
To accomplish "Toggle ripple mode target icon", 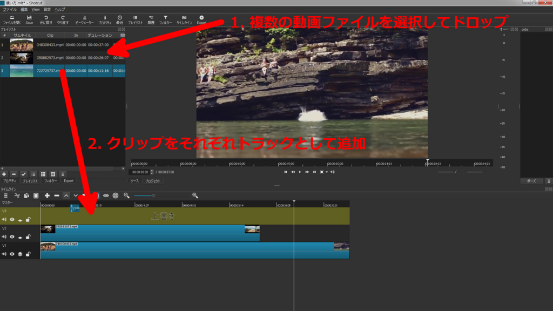I will (116, 195).
